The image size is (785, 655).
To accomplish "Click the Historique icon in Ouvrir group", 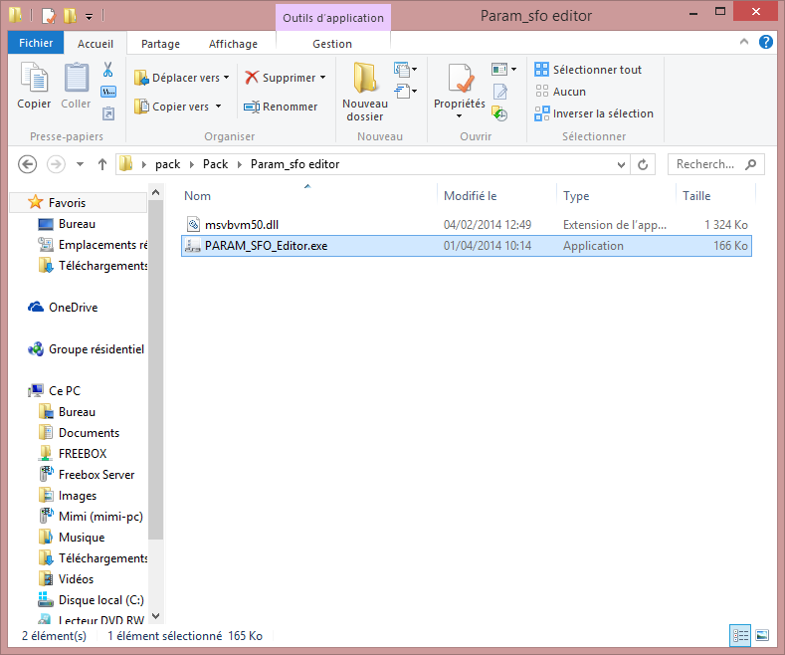I will [x=499, y=113].
